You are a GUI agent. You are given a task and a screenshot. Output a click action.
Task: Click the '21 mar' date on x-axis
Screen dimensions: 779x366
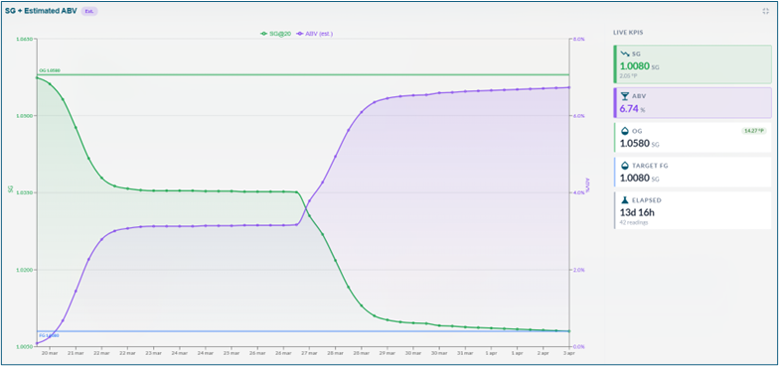coord(76,353)
